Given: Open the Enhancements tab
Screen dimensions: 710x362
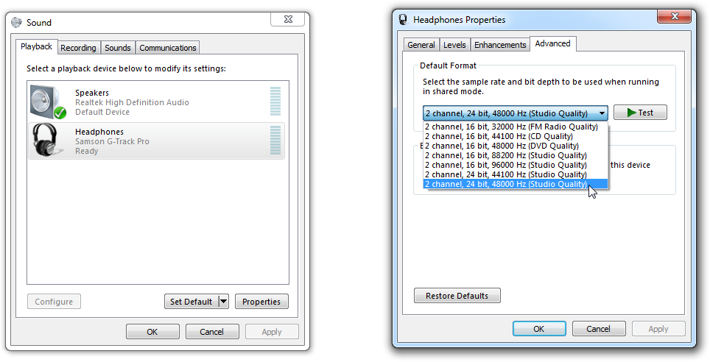Looking at the screenshot, I should tap(500, 45).
